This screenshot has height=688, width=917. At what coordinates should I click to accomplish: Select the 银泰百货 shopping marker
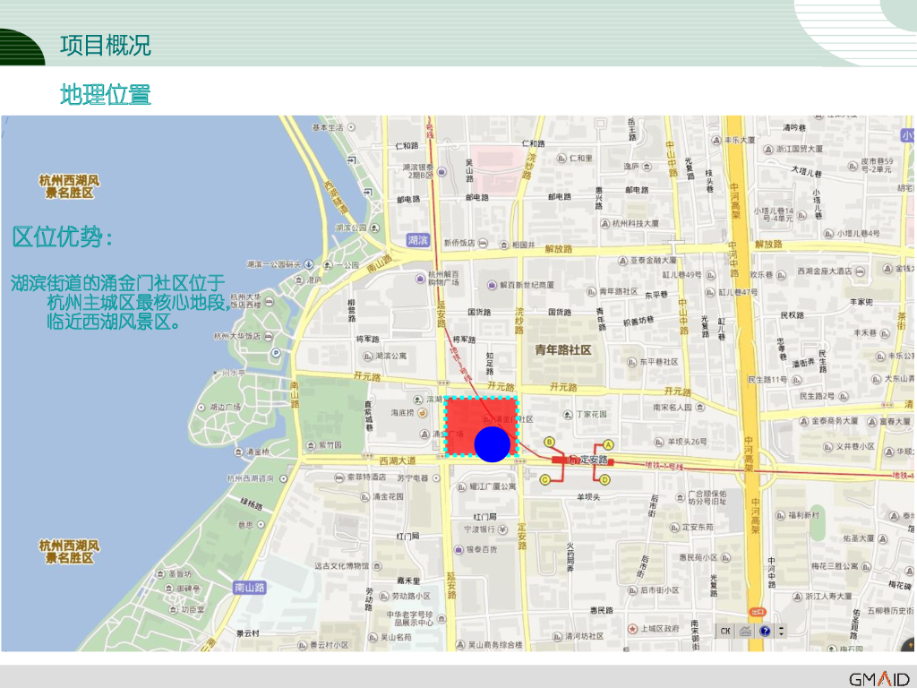click(458, 549)
